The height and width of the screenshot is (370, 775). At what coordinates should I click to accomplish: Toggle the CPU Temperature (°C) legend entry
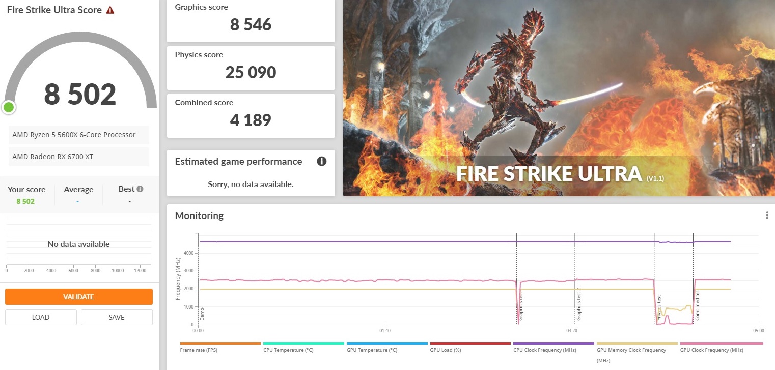[x=303, y=347]
